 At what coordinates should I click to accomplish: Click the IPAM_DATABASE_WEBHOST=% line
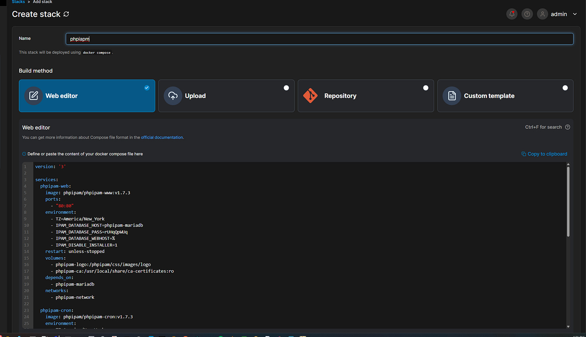(83, 238)
